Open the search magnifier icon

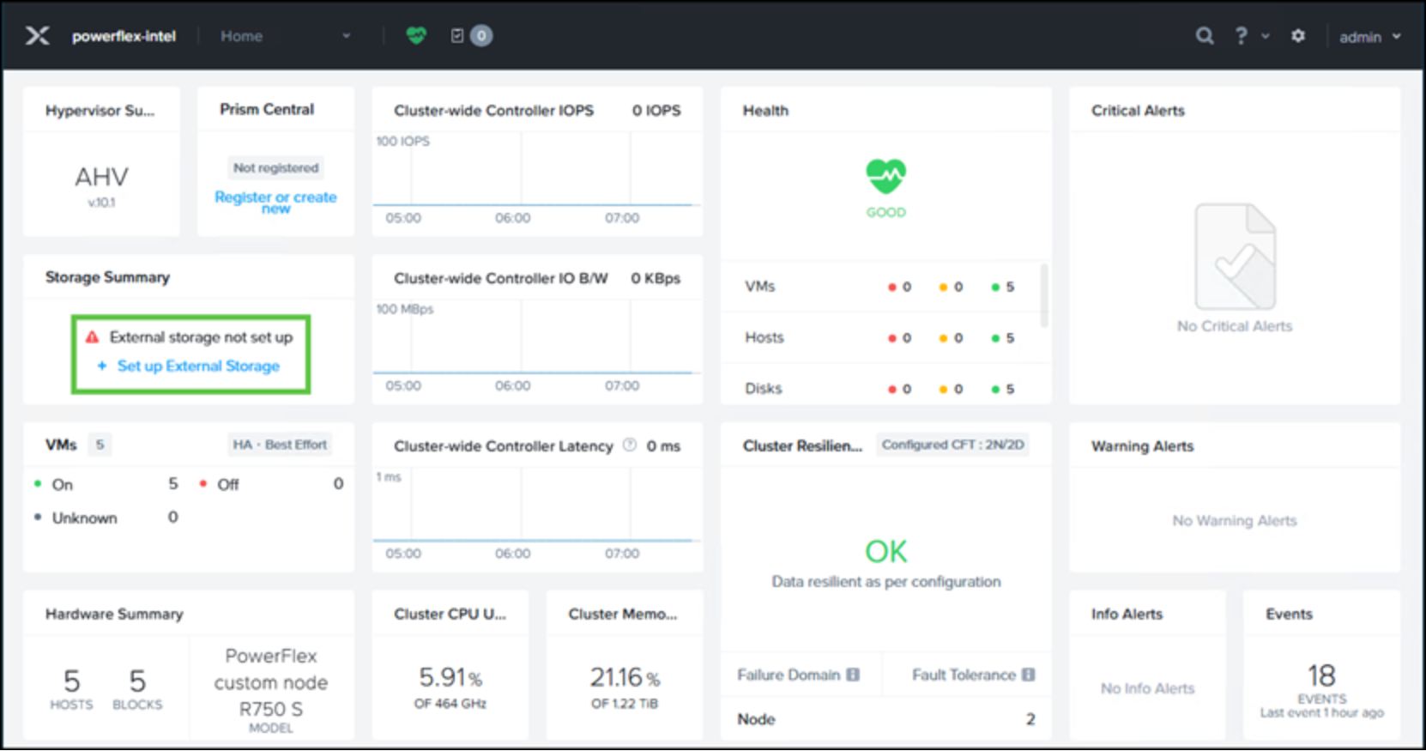tap(1205, 36)
